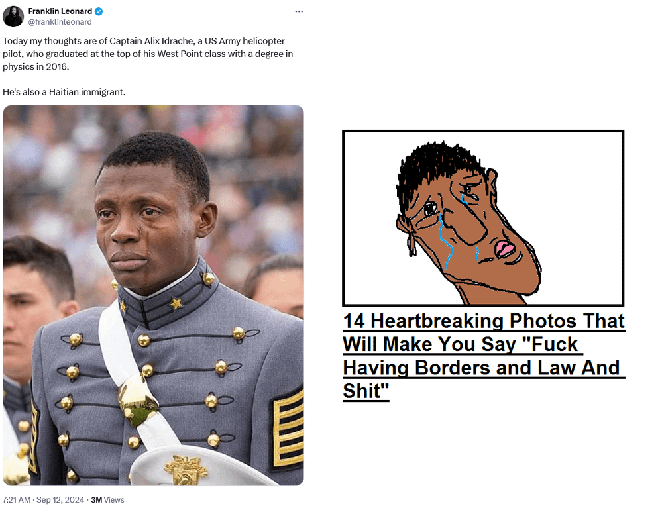
Task: Click the cartoon's pink lips
Action: 504,248
